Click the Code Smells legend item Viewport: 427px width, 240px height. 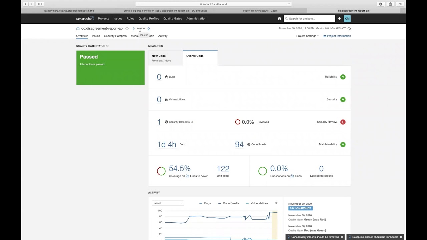tap(229, 203)
